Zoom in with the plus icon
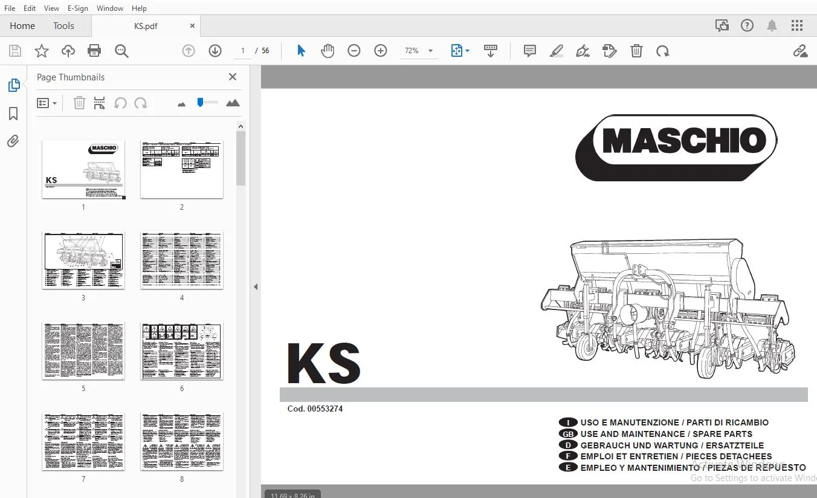 381,51
